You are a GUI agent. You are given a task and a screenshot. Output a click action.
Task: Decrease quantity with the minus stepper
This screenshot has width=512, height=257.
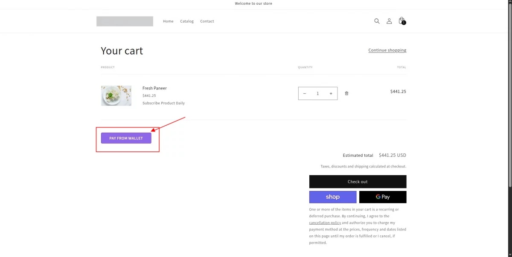click(304, 93)
